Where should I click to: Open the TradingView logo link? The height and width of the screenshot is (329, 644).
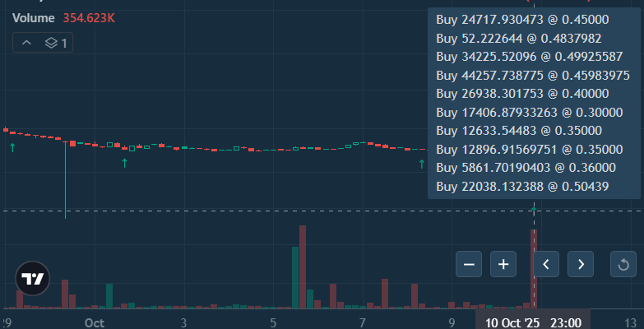click(33, 279)
